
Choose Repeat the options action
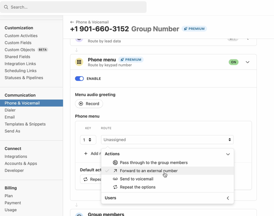point(167,187)
